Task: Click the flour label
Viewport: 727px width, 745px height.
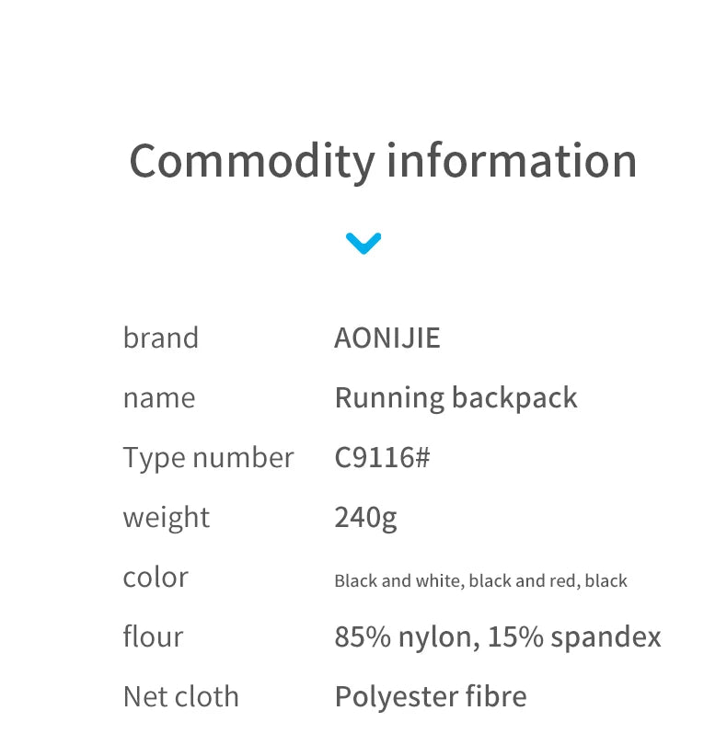Action: point(153,636)
